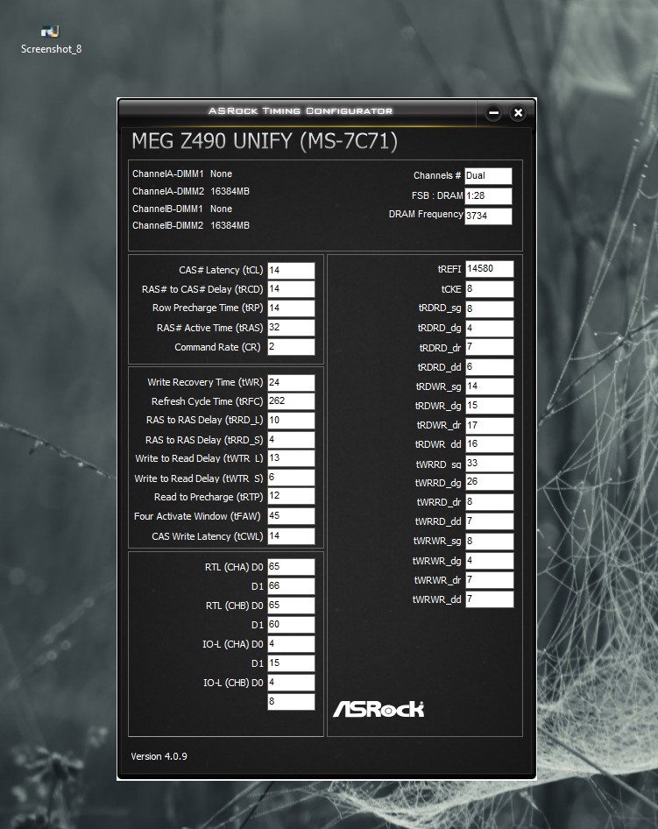Click the Row Precharge Time (tRP) field

(x=291, y=308)
